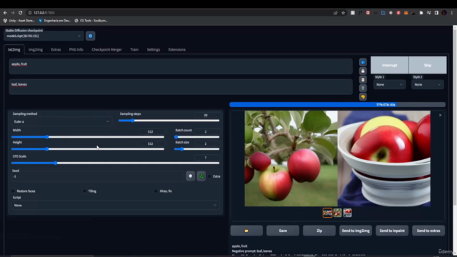Image resolution: width=457 pixels, height=257 pixels.
Task: Click the Sampling steps slider
Action: point(169,121)
